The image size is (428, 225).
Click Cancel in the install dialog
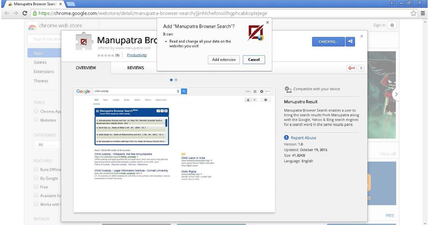(x=254, y=60)
